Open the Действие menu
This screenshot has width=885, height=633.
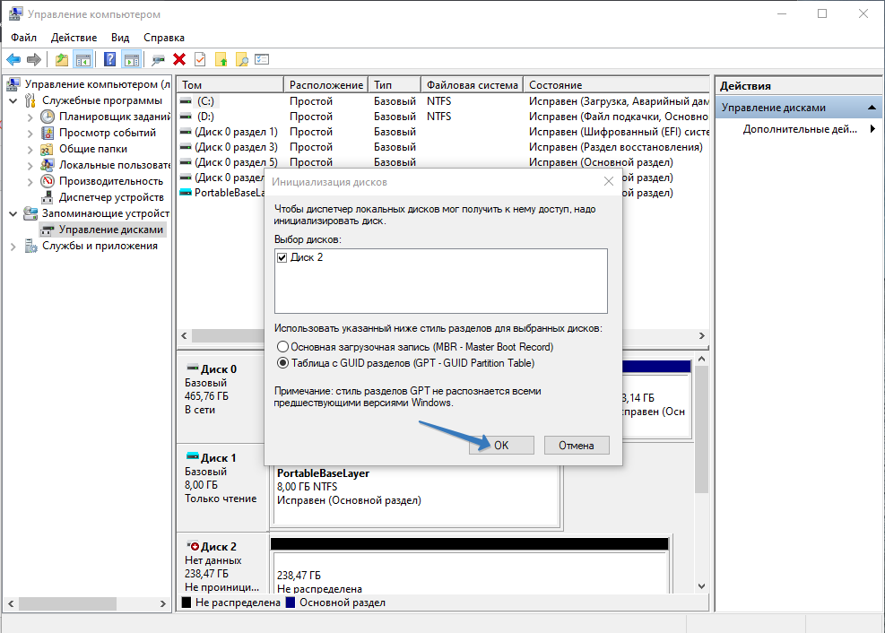click(x=74, y=38)
